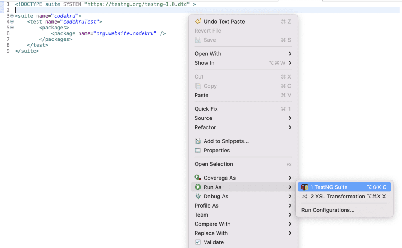Click the Run As green play icon
The width and height of the screenshot is (402, 248).
click(x=198, y=187)
